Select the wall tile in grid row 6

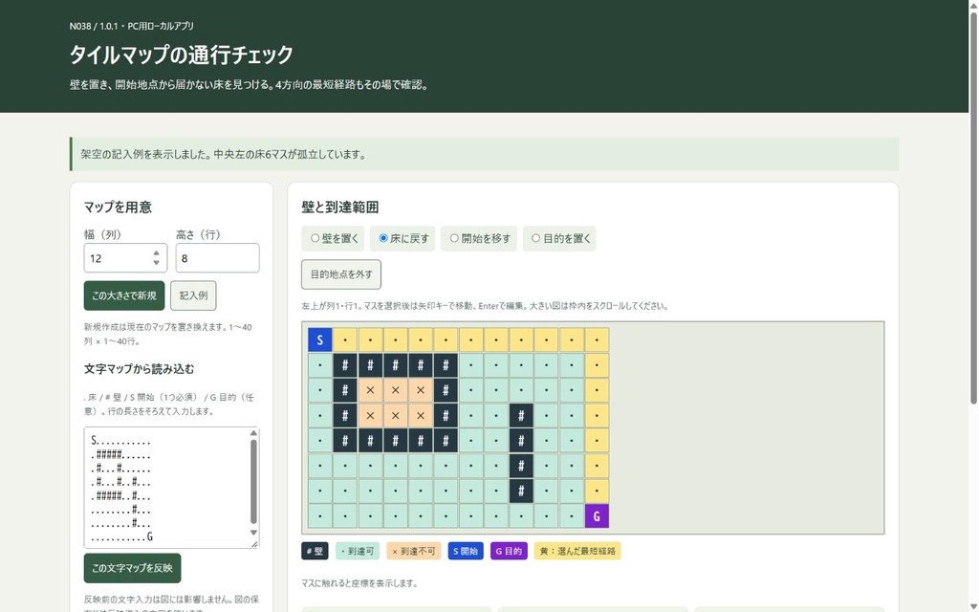521,466
